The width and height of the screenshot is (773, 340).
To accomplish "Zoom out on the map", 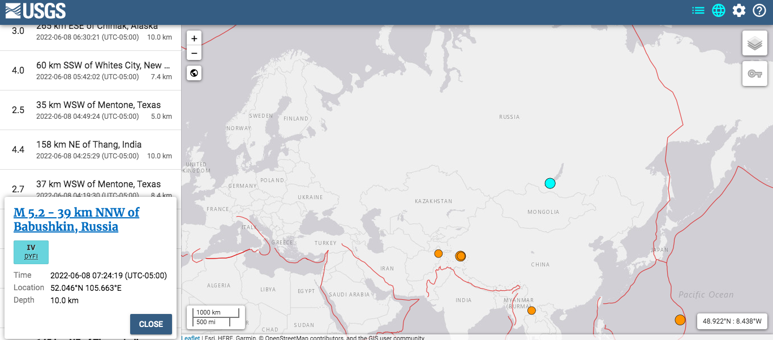I will 194,53.
